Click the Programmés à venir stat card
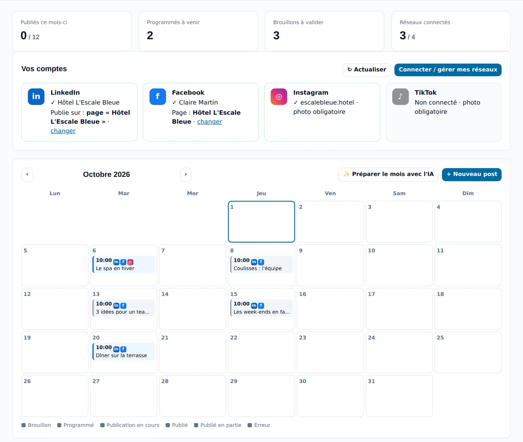This screenshot has height=442, width=523. pos(198,31)
